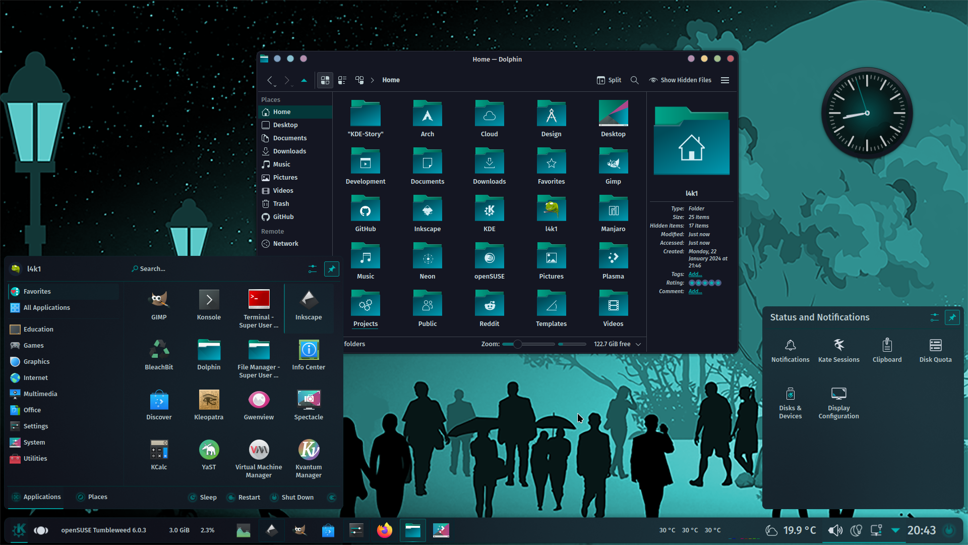Toggle Show Hidden Files in Dolphin
The height and width of the screenshot is (545, 968).
680,80
